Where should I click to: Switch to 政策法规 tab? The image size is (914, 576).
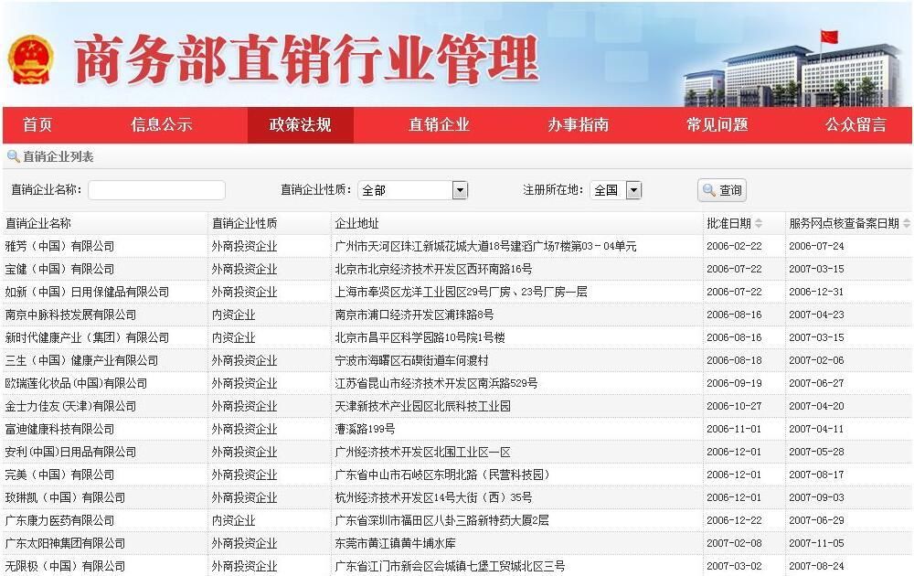coord(300,125)
